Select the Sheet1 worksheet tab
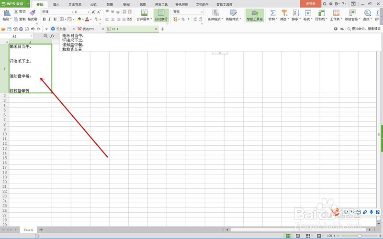The image size is (383, 239). point(29,230)
